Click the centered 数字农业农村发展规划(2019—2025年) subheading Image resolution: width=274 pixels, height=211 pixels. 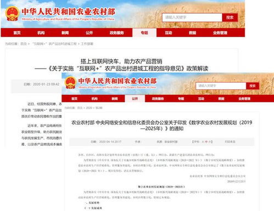point(161,187)
